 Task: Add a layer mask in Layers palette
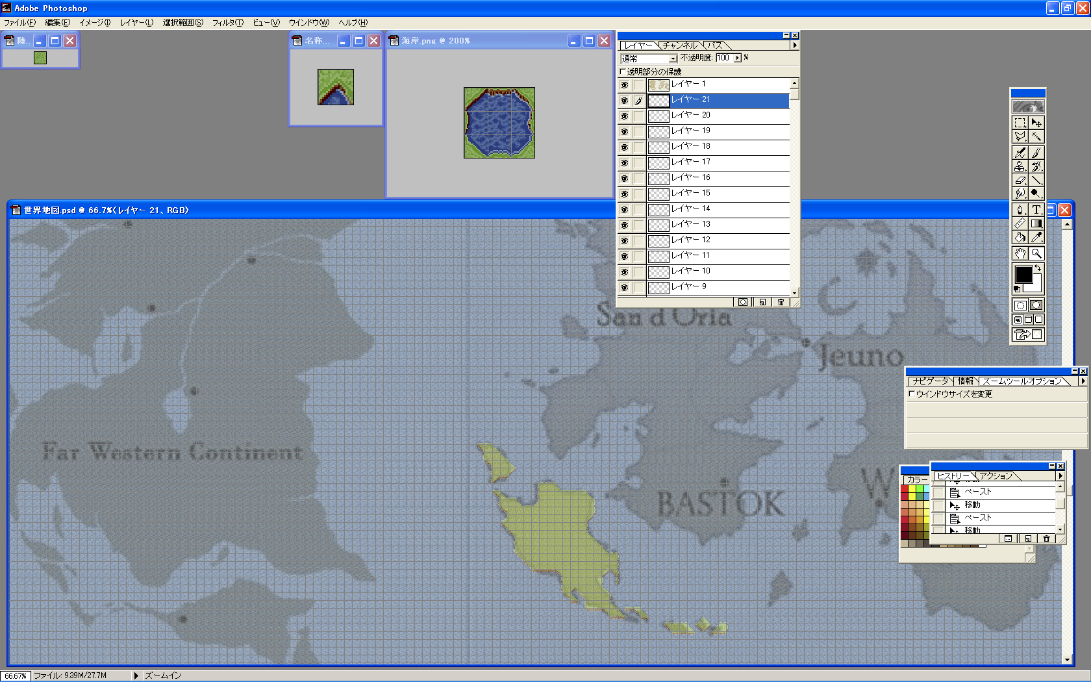[743, 302]
